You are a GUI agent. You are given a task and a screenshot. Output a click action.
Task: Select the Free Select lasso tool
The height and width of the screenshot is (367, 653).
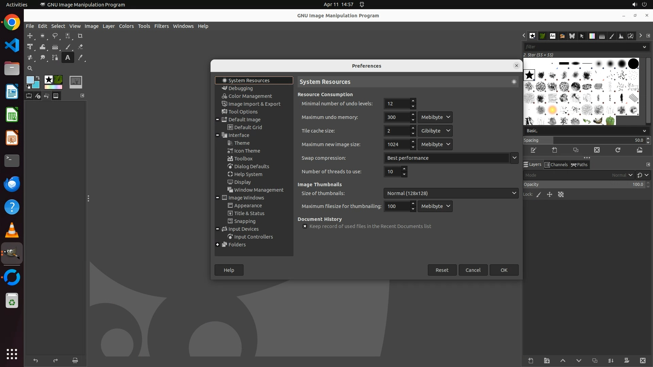(55, 36)
